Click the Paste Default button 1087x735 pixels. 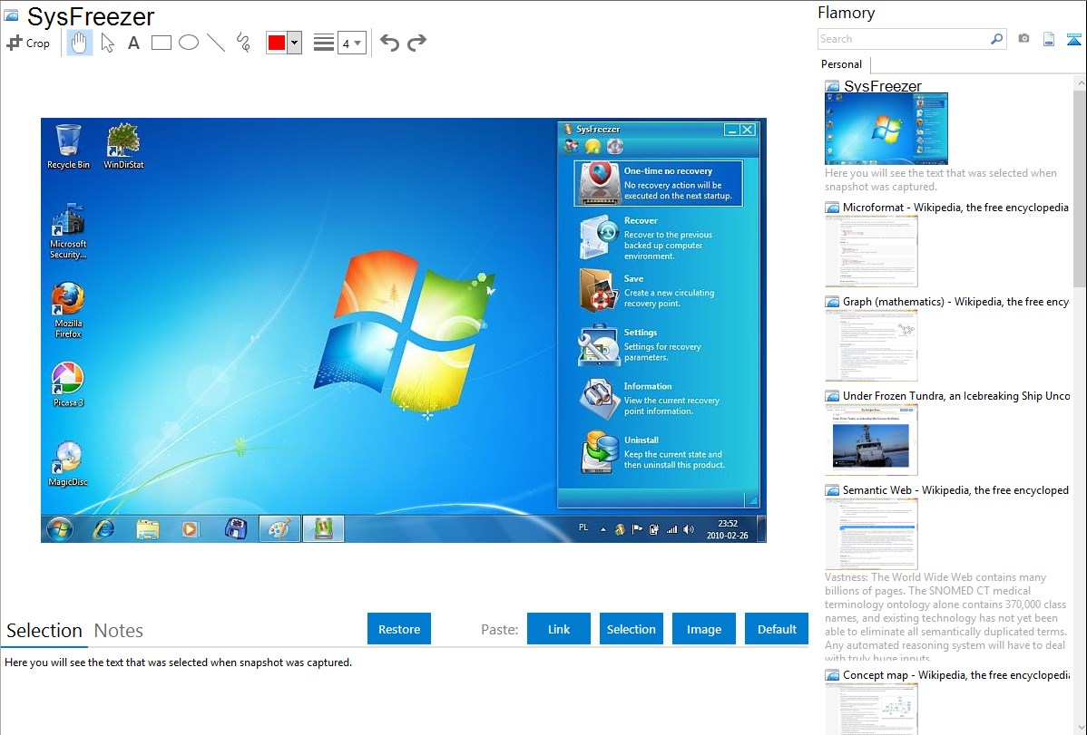coord(777,629)
